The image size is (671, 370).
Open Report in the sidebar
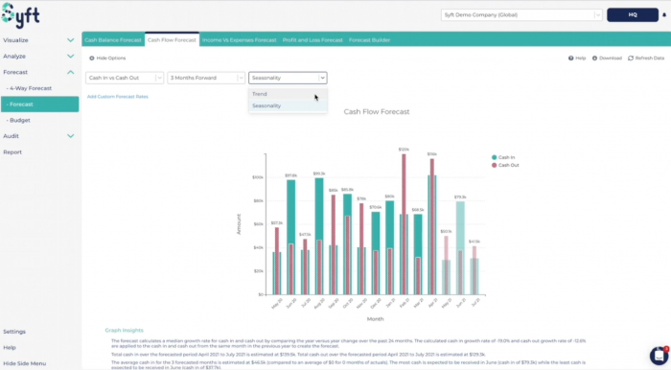[x=12, y=152]
